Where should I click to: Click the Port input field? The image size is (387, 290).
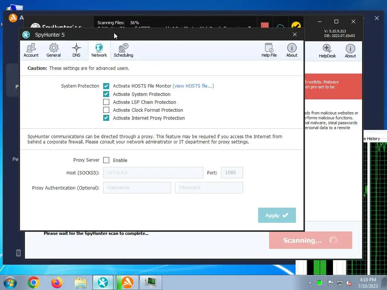point(232,173)
